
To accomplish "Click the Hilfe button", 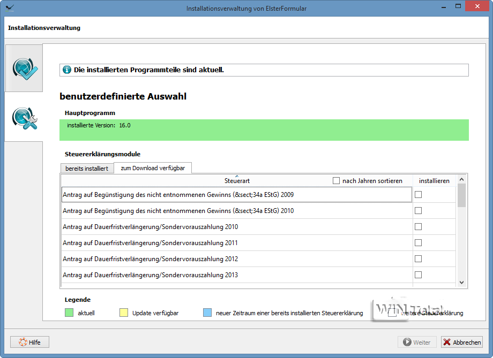I will point(29,342).
